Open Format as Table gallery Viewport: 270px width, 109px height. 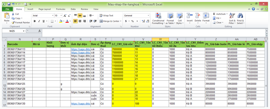(170, 19)
